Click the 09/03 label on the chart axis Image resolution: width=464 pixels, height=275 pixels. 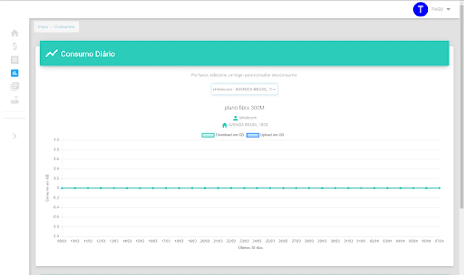(x=62, y=241)
